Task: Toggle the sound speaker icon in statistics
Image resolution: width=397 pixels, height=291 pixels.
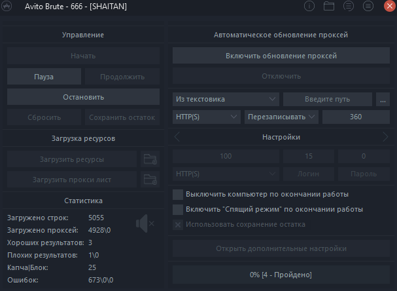Action: [x=144, y=224]
